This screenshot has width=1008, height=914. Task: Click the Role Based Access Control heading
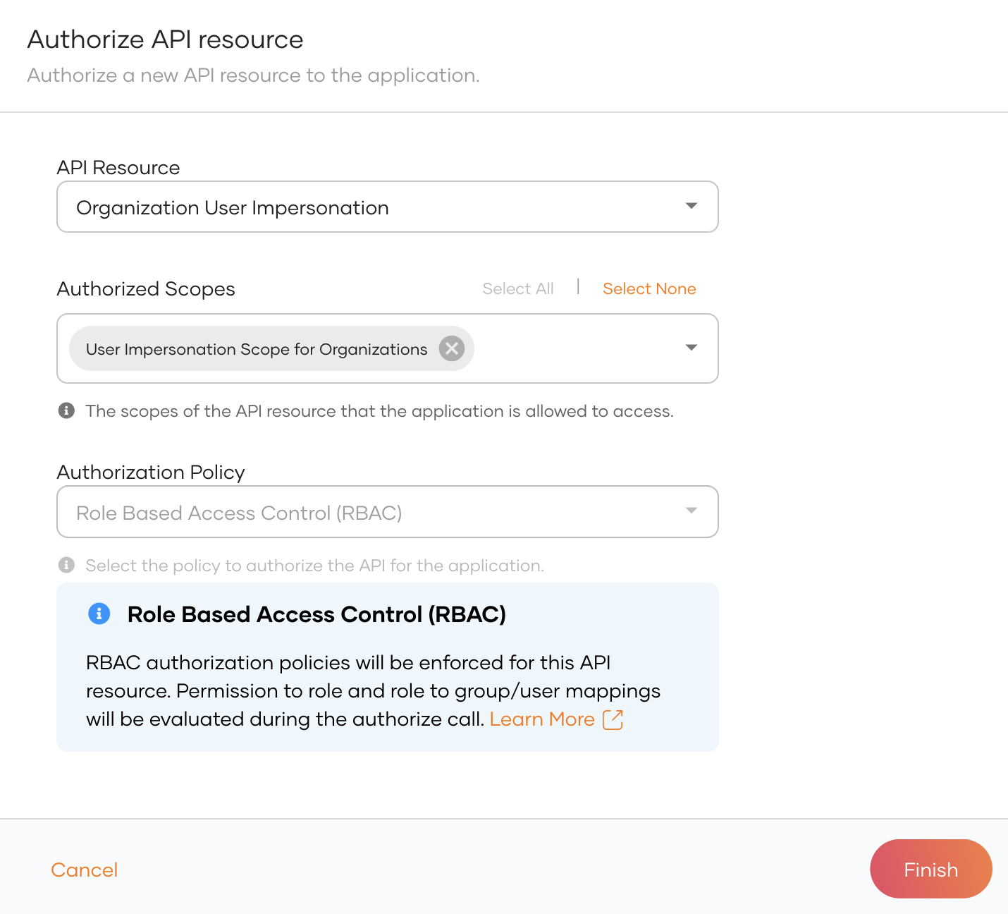pos(316,614)
